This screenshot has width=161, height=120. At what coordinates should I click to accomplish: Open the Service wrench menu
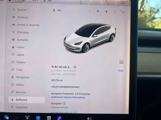18,92
